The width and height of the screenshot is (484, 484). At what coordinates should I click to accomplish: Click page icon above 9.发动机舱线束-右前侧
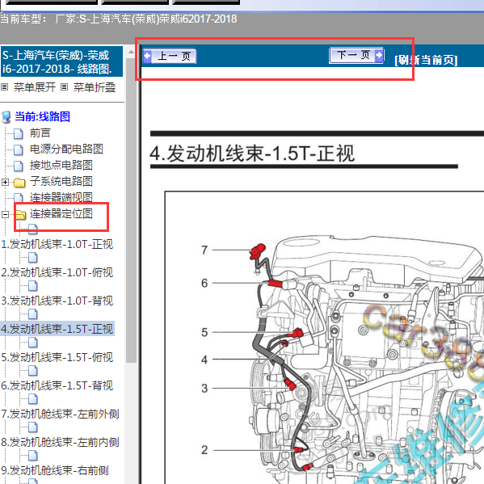32,456
